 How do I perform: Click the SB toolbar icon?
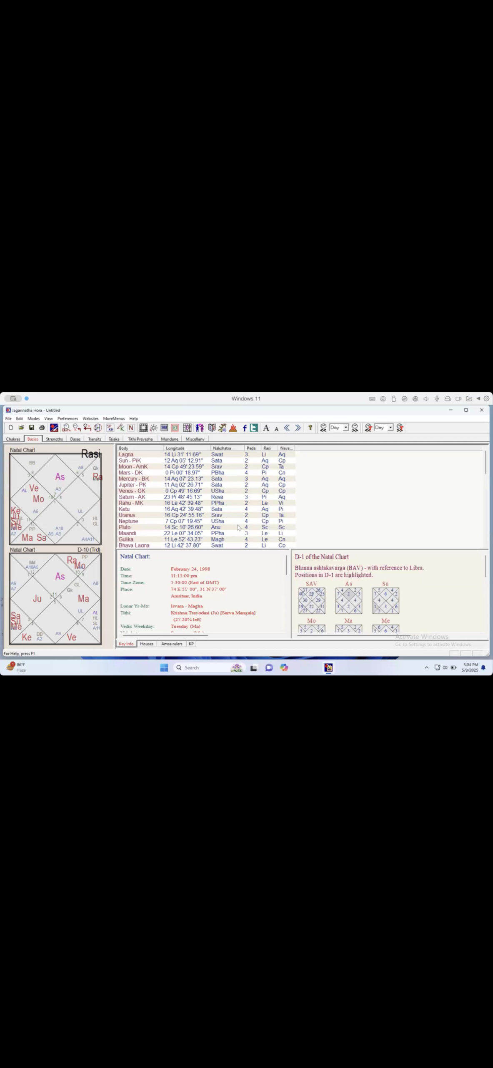tap(164, 428)
